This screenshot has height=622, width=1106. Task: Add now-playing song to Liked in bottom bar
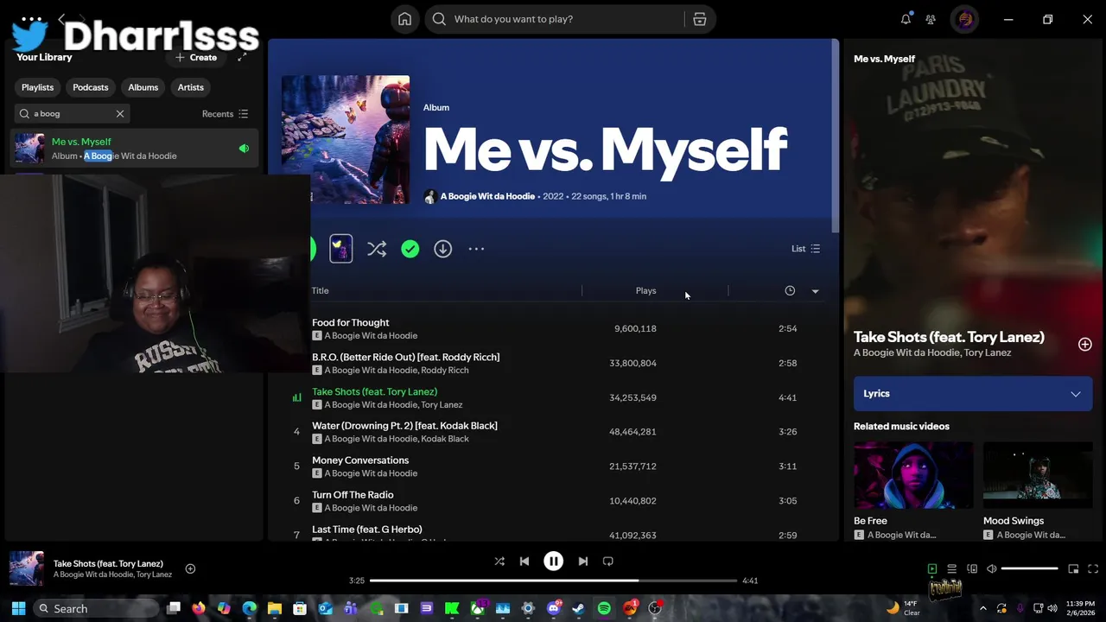[x=190, y=568]
